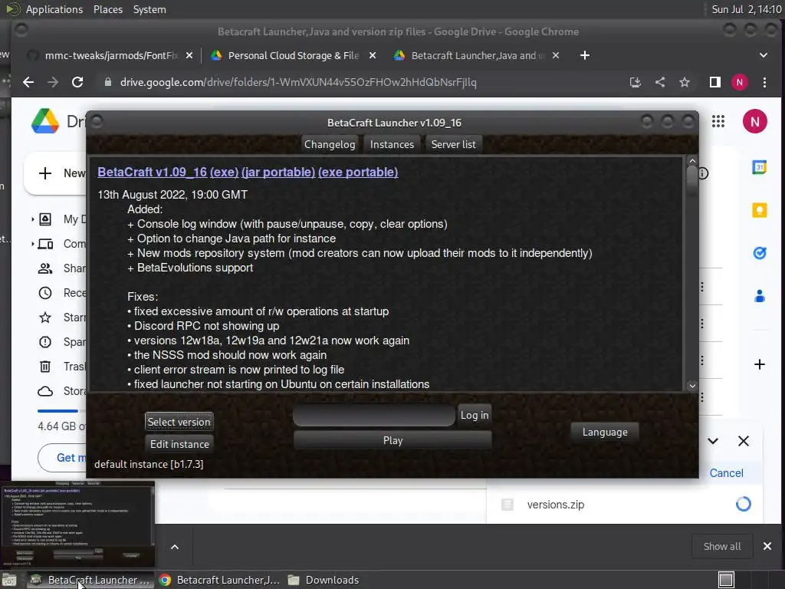Bookmark this page with the star icon
The width and height of the screenshot is (785, 589).
coord(685,82)
